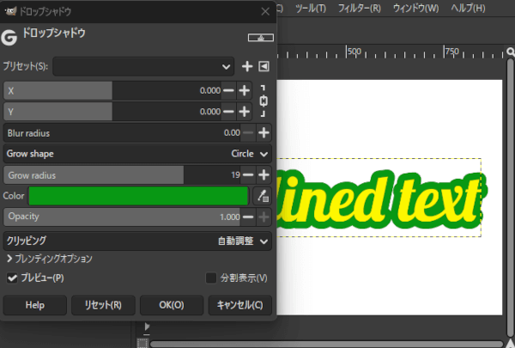Decrease the Grow radius with minus
The image size is (515, 348).
point(248,175)
